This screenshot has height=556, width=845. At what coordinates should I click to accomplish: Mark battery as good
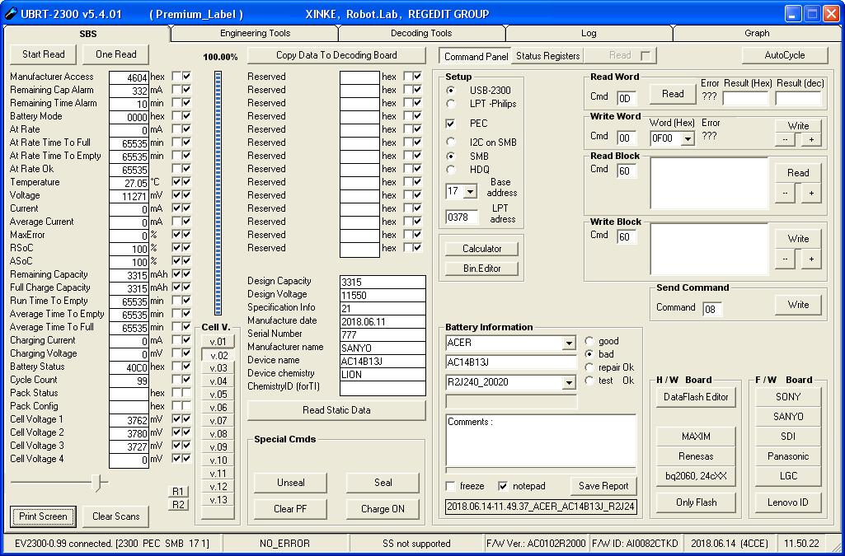589,341
